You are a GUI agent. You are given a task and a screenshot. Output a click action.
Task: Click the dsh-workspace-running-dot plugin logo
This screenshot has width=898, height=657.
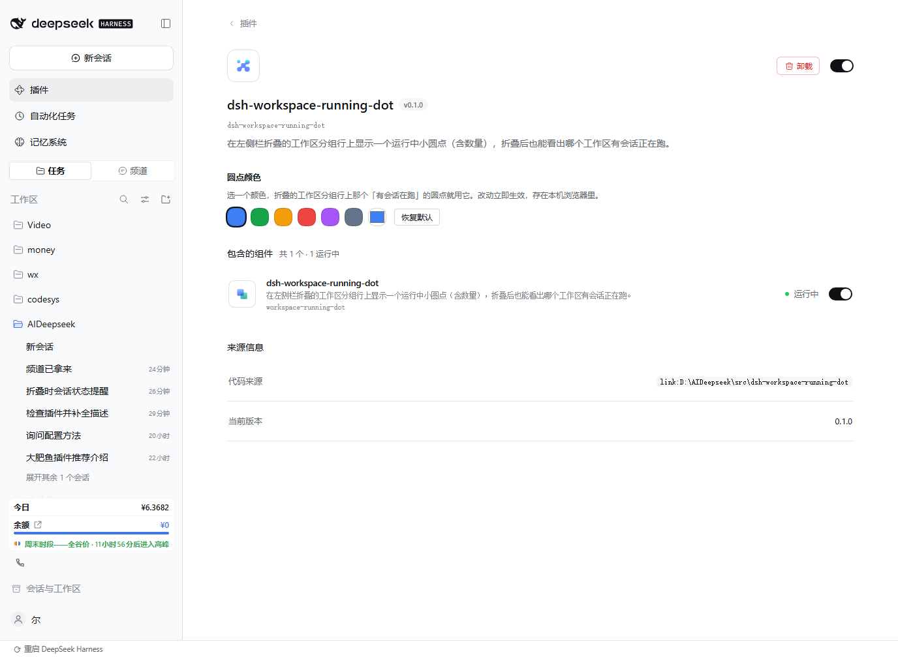tap(243, 66)
